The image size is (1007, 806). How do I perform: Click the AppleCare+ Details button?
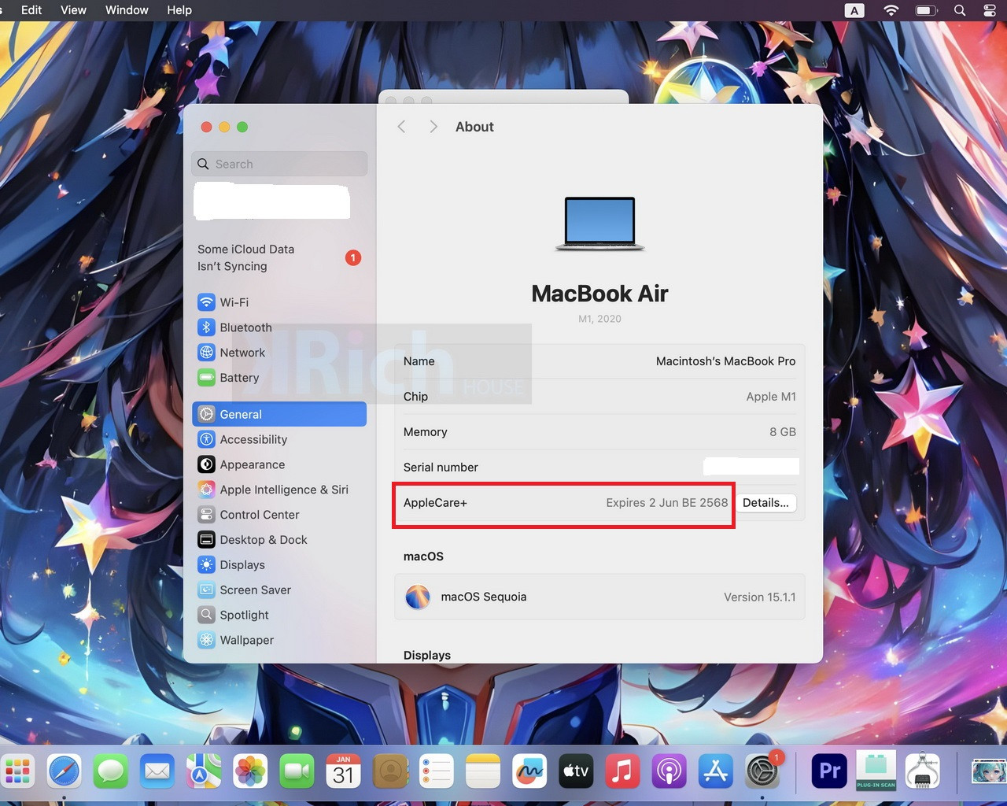(765, 503)
